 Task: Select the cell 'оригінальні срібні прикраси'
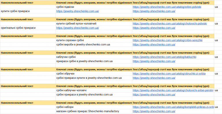(28, 28)
